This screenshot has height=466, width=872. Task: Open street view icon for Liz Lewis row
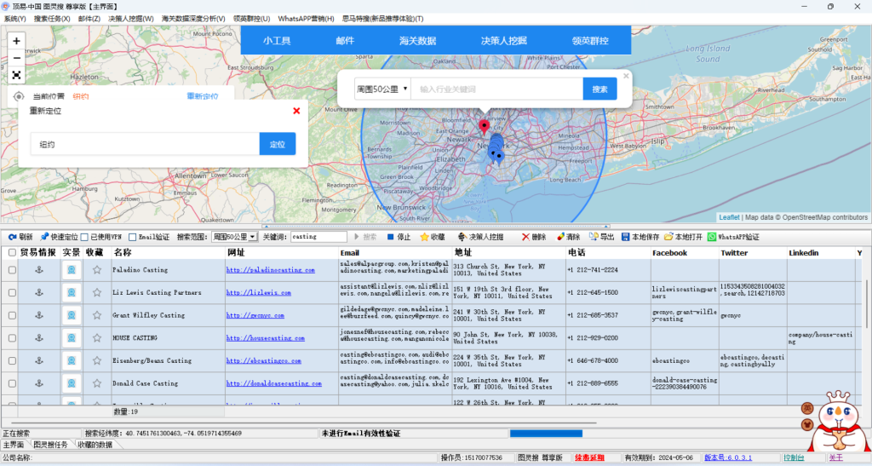72,292
